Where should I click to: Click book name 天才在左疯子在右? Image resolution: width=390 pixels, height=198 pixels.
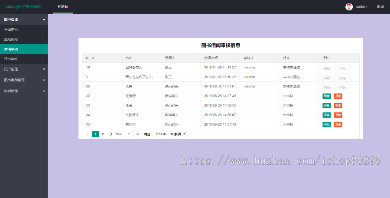[139, 77]
